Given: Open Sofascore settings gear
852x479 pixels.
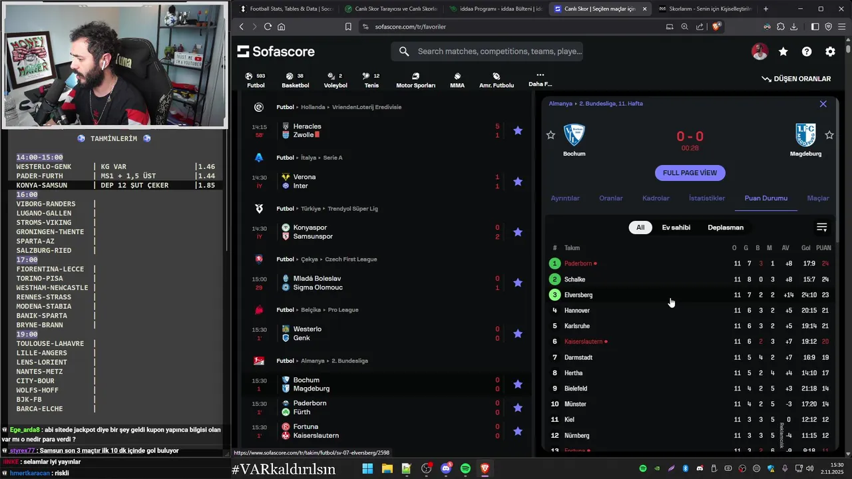Looking at the screenshot, I should [830, 51].
